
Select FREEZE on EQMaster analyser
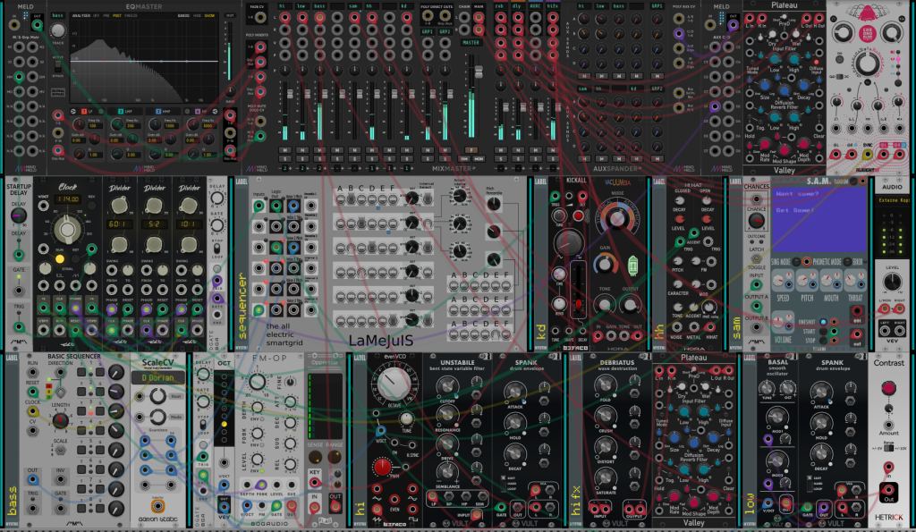point(131,16)
